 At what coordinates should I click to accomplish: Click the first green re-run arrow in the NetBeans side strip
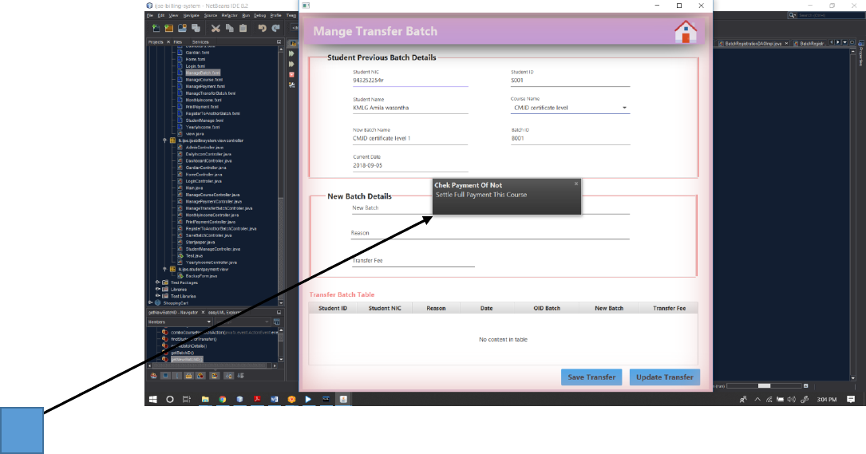(291, 53)
